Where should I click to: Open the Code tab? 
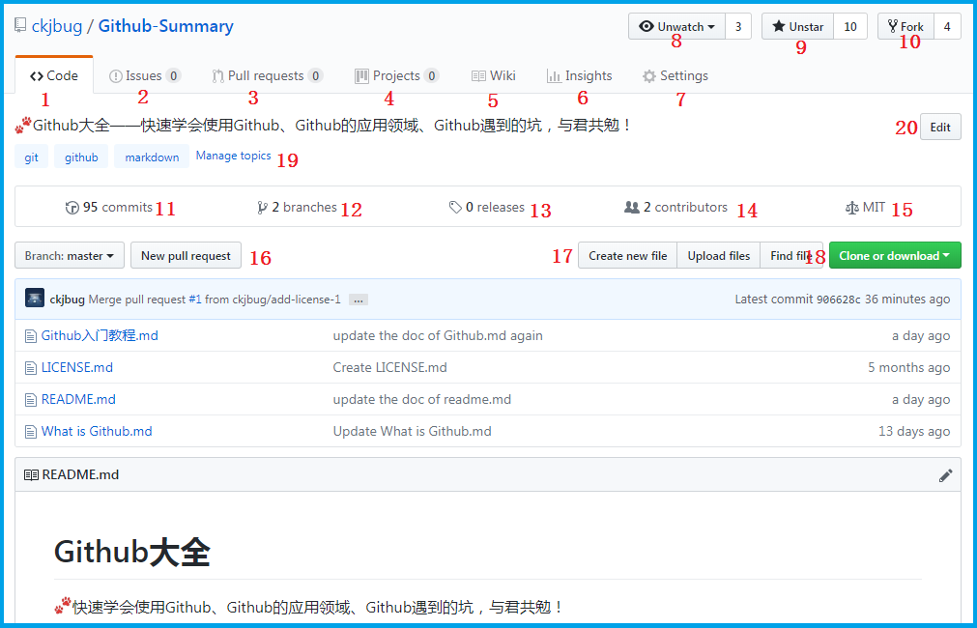(54, 75)
